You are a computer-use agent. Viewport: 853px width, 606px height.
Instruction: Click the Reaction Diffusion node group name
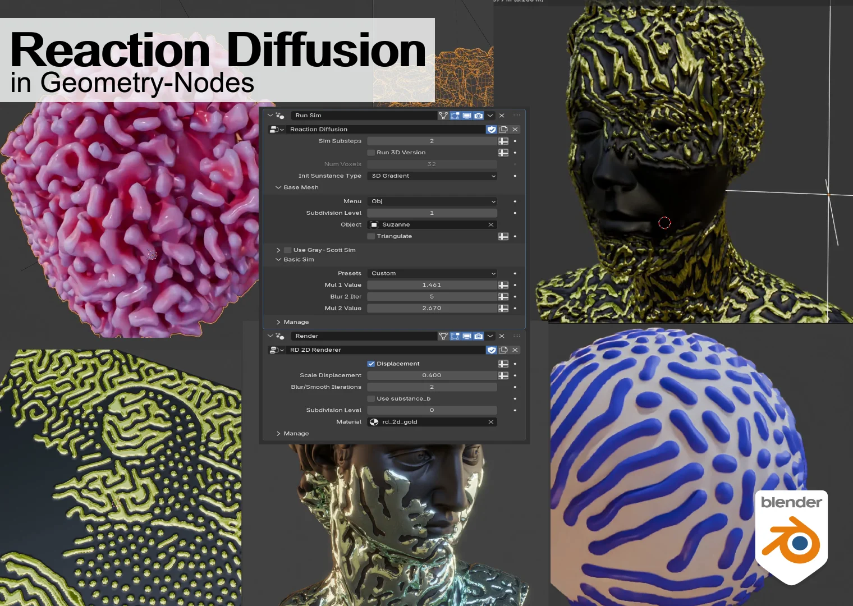click(386, 130)
